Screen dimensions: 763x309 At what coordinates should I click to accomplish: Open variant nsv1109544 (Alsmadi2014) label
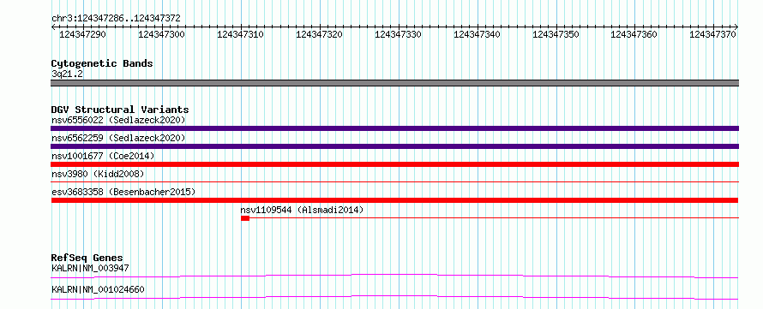[x=302, y=210]
